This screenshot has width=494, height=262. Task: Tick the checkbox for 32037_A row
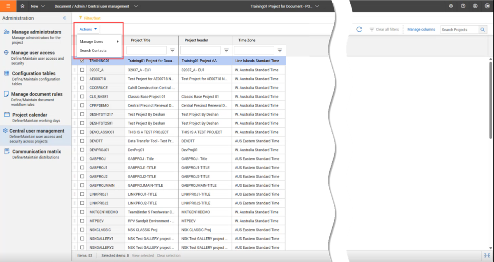[x=82, y=70]
